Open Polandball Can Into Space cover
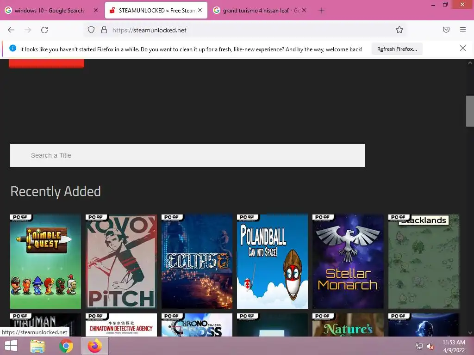 pos(272,262)
